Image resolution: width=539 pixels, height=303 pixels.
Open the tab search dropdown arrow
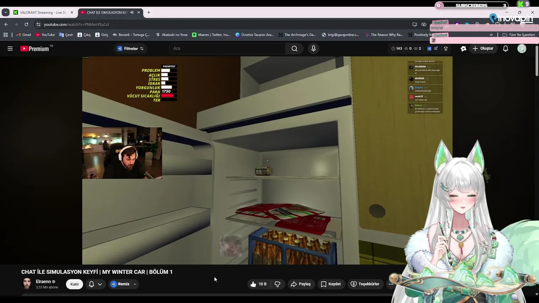pyautogui.click(x=5, y=13)
